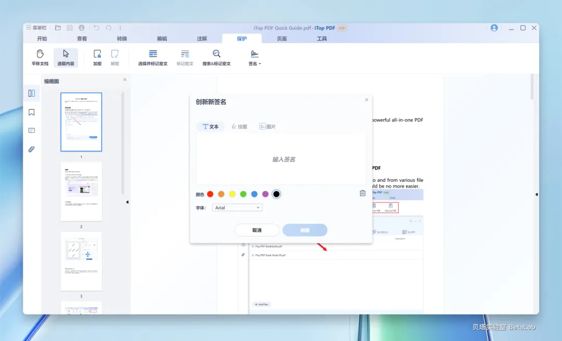
Task: Switch to the 页面 tab
Action: point(282,38)
